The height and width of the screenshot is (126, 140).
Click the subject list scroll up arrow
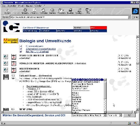pyautogui.click(x=105, y=80)
